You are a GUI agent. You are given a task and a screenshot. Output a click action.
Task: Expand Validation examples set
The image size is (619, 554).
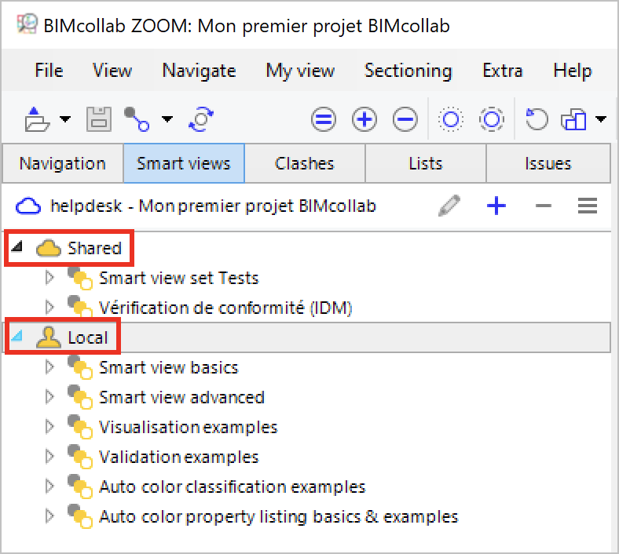(x=49, y=456)
